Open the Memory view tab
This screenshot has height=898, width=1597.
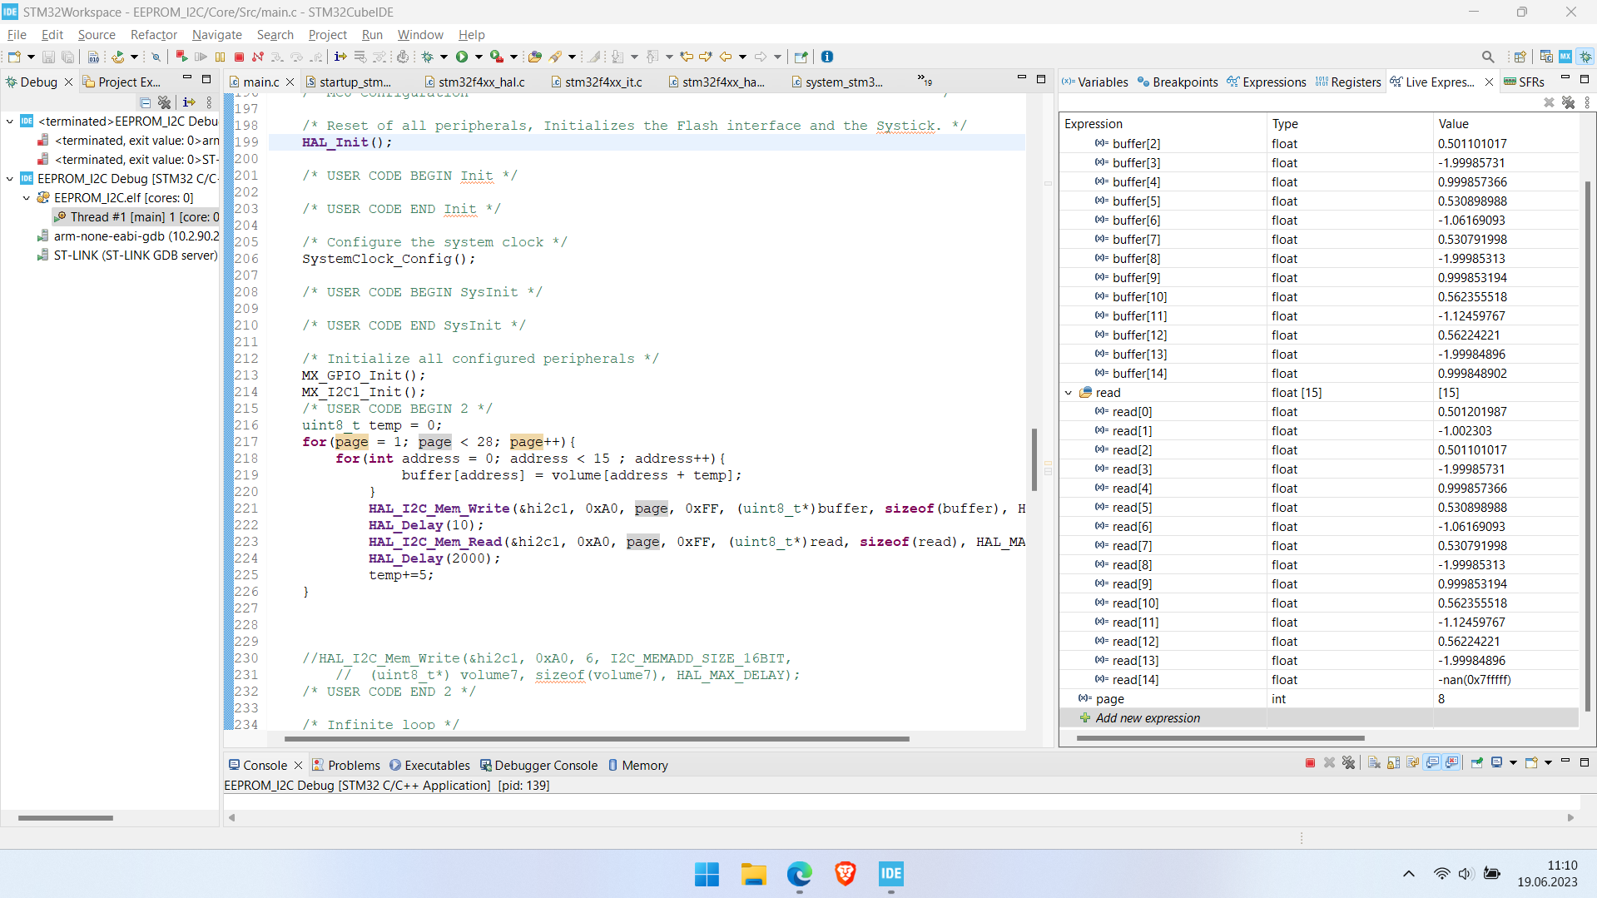[637, 766]
